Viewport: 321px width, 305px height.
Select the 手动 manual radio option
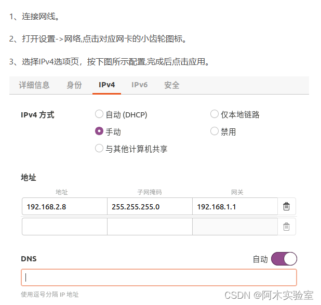[x=99, y=131]
